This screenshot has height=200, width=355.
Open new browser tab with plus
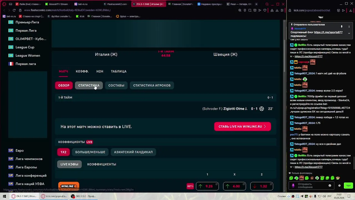pos(256,4)
